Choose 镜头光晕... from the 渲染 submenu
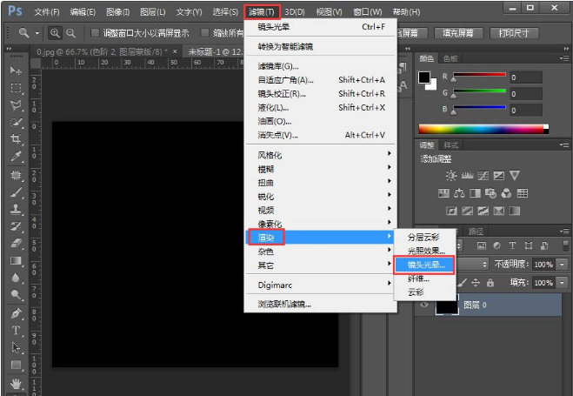This screenshot has width=573, height=396. click(x=423, y=265)
